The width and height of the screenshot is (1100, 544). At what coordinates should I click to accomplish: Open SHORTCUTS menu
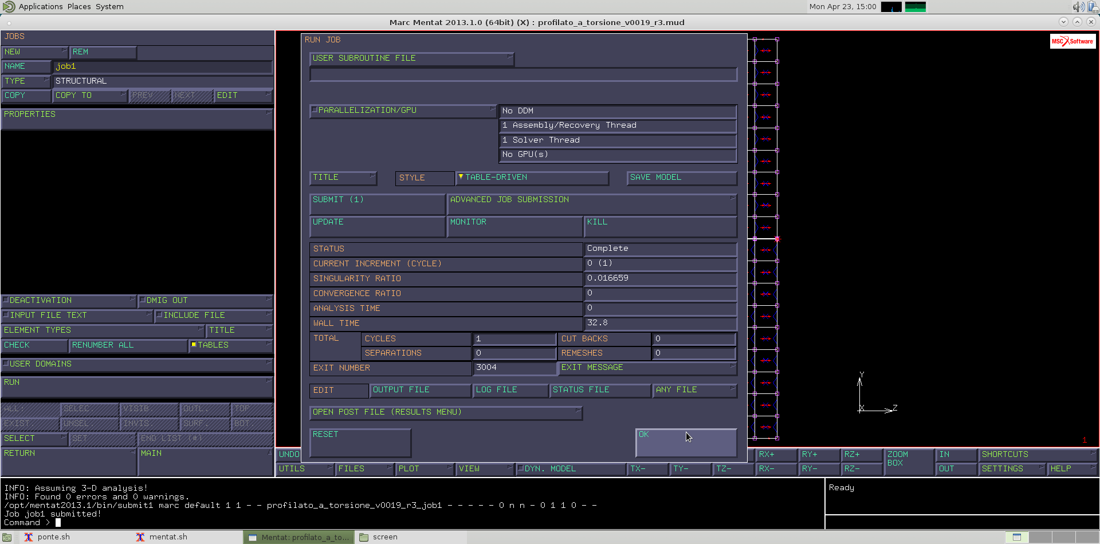click(x=1038, y=455)
